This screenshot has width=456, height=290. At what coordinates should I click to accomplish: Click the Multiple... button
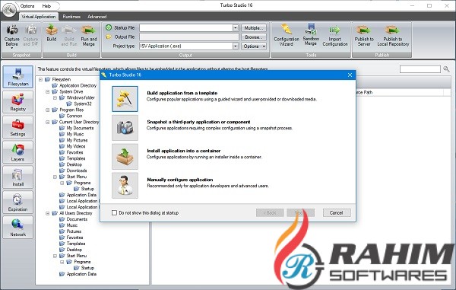[254, 27]
